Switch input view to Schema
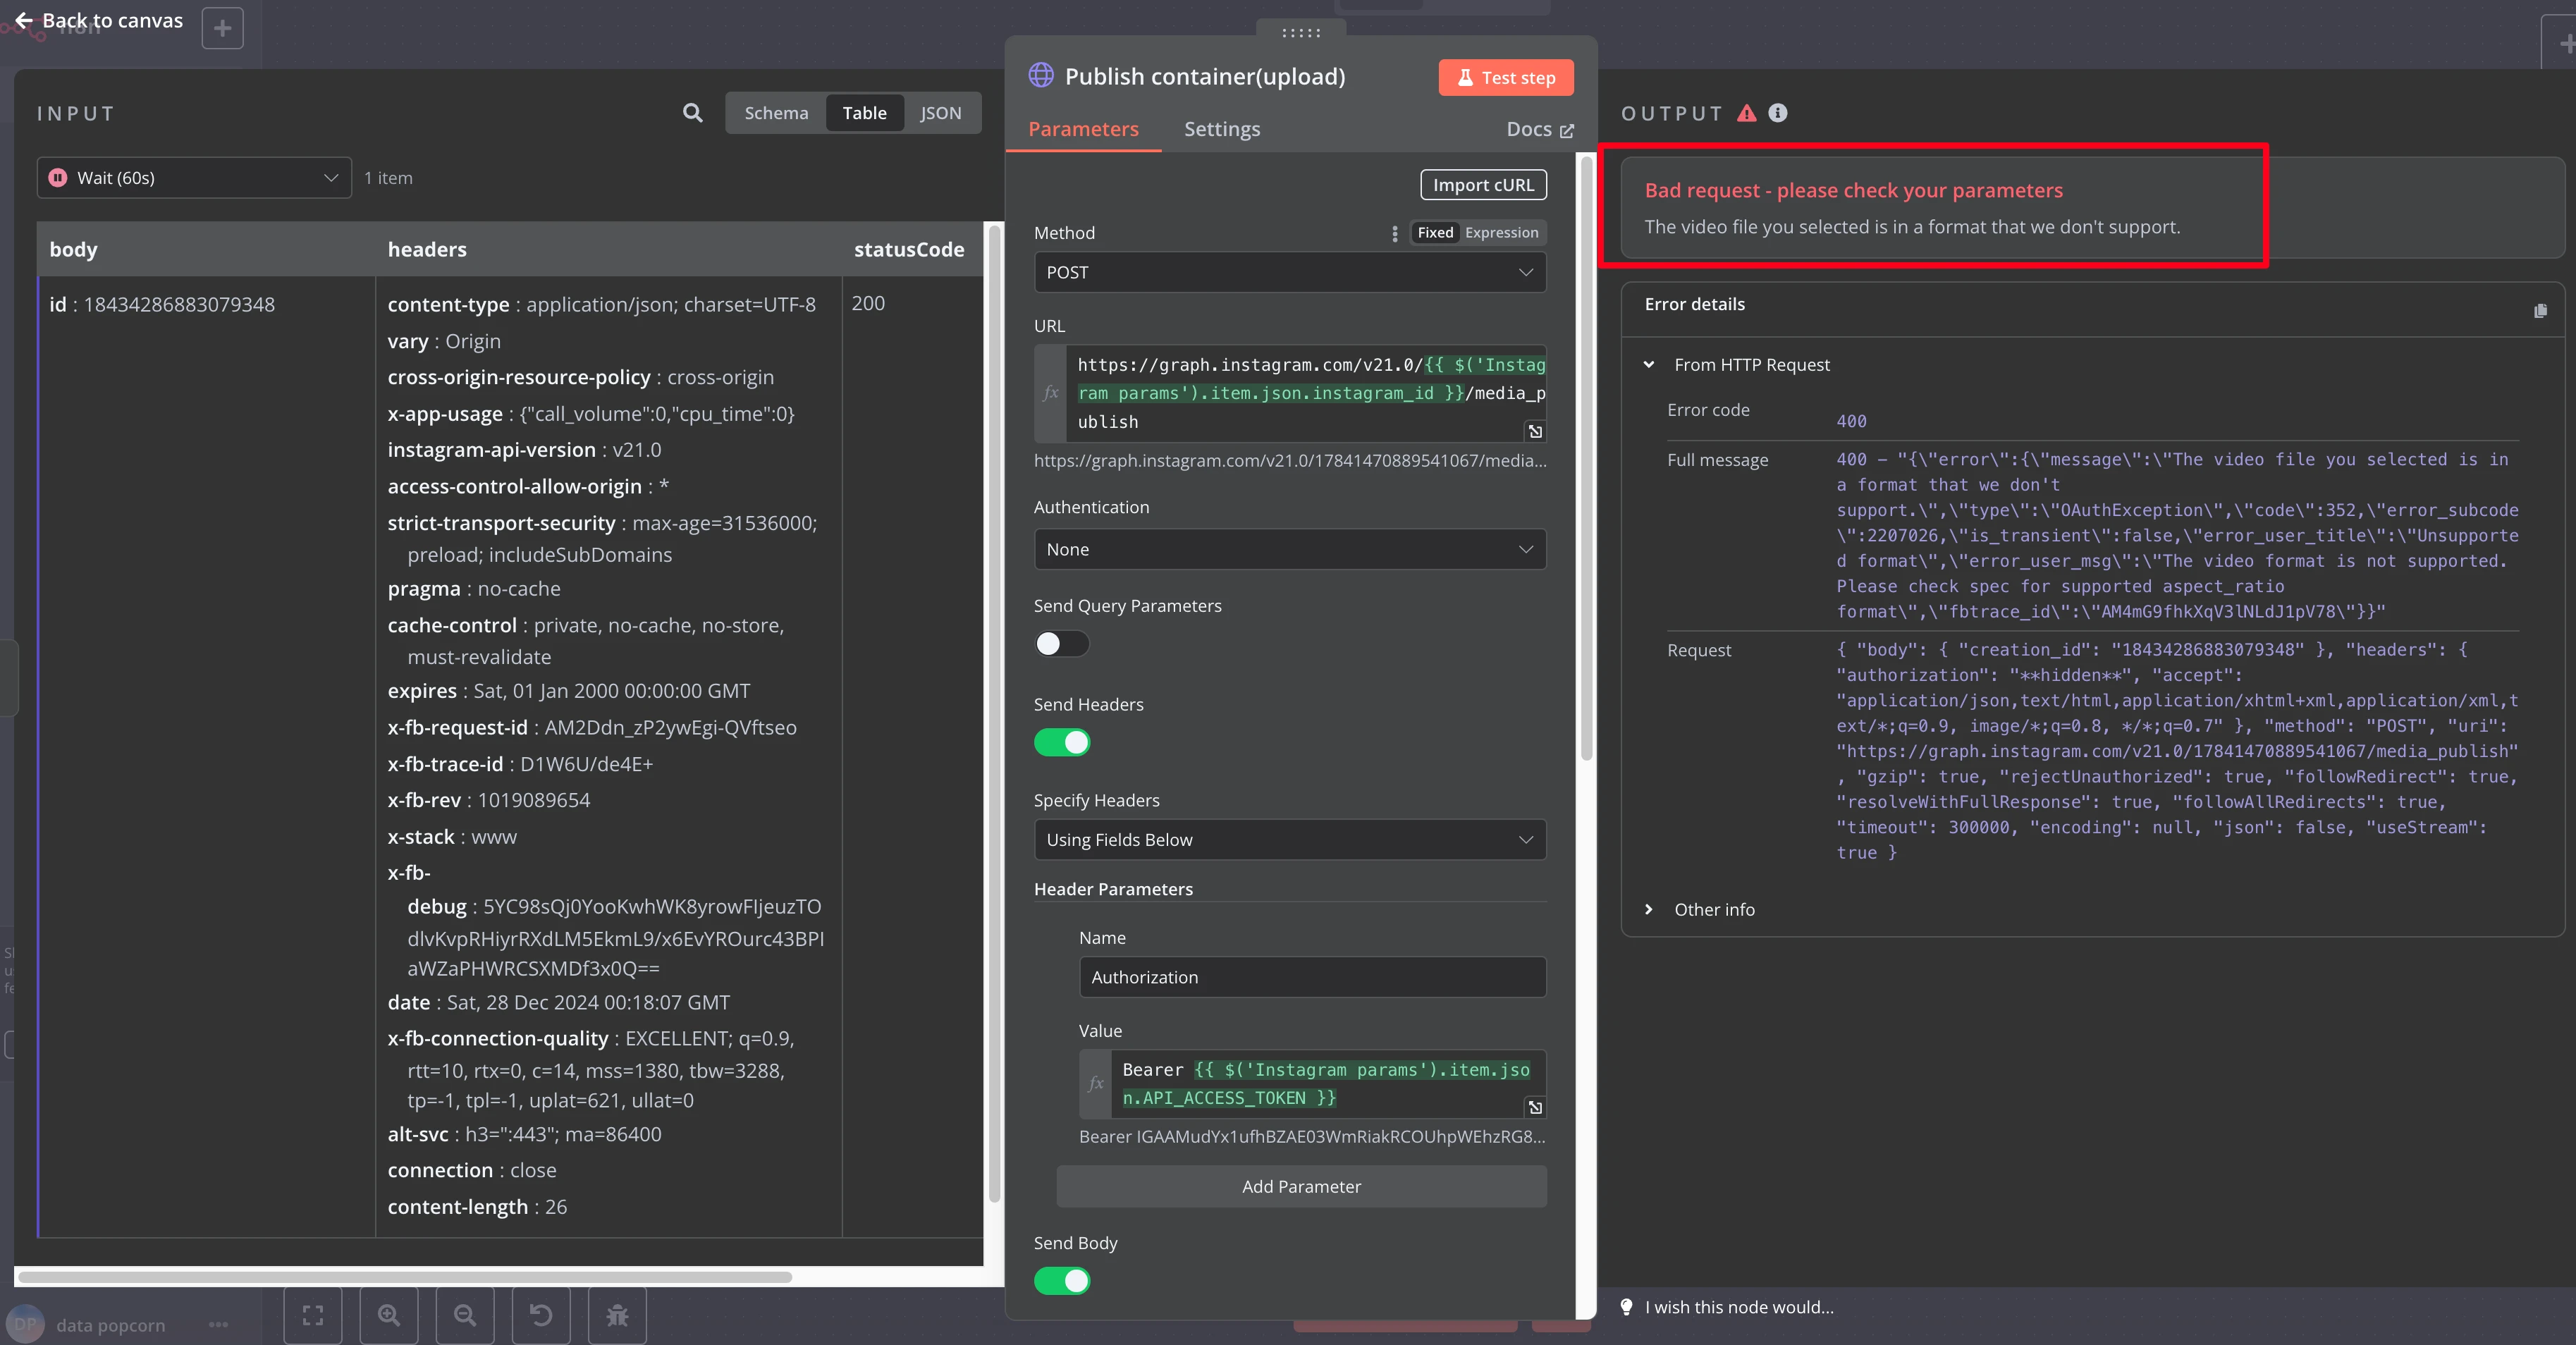2576x1345 pixels. [776, 113]
